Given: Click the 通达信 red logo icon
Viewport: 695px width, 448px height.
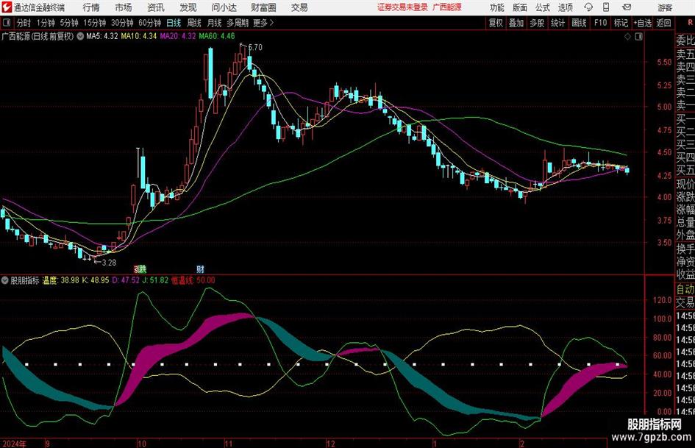Looking at the screenshot, I should 7,7.
